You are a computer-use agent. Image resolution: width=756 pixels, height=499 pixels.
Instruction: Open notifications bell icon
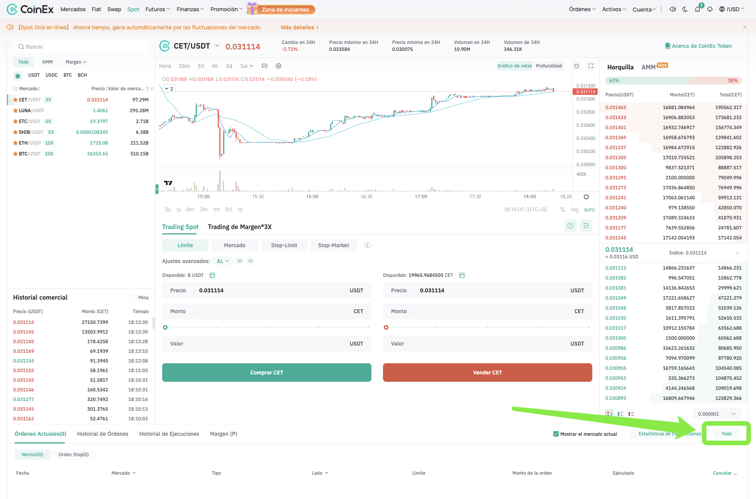point(697,9)
